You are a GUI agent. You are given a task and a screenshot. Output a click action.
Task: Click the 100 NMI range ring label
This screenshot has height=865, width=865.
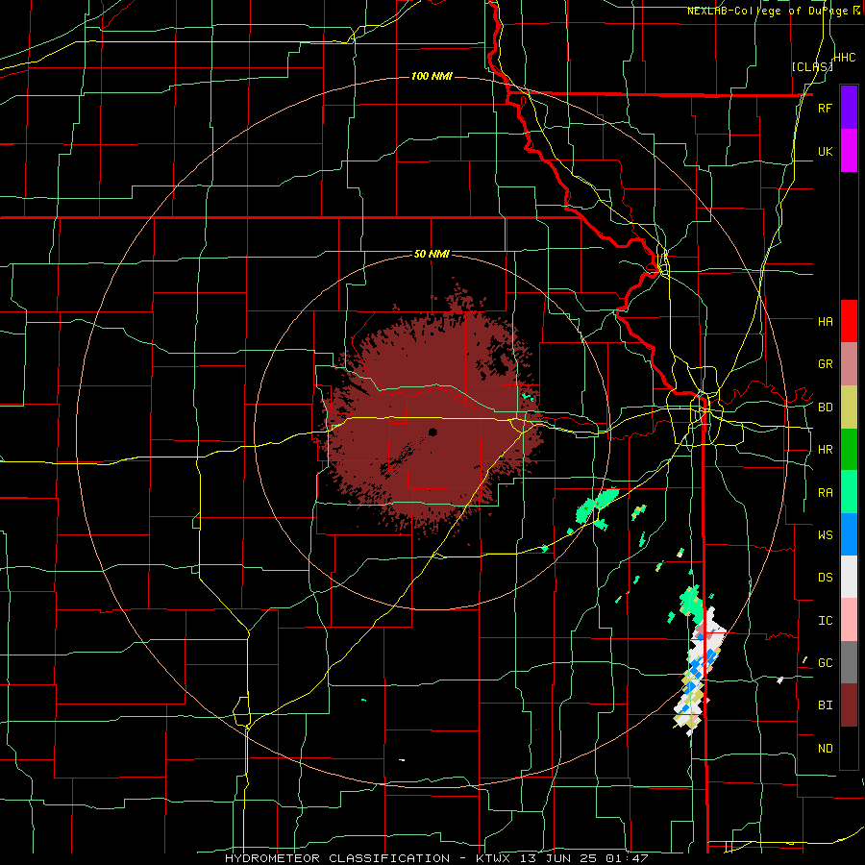pos(432,76)
